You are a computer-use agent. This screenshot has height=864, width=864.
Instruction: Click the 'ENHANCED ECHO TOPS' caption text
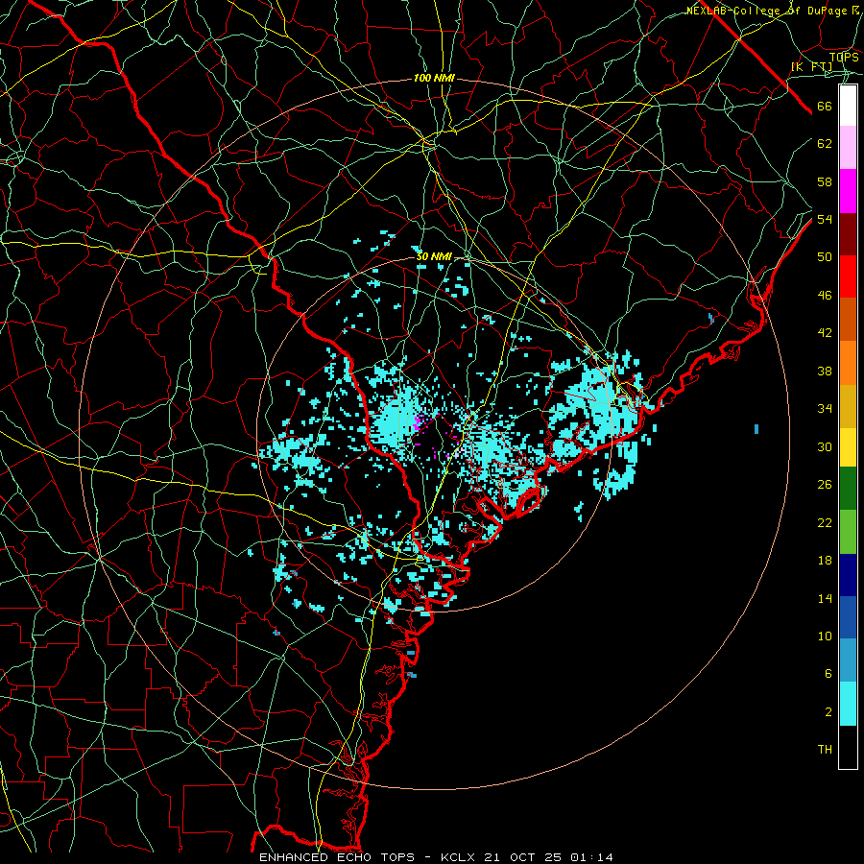337,857
